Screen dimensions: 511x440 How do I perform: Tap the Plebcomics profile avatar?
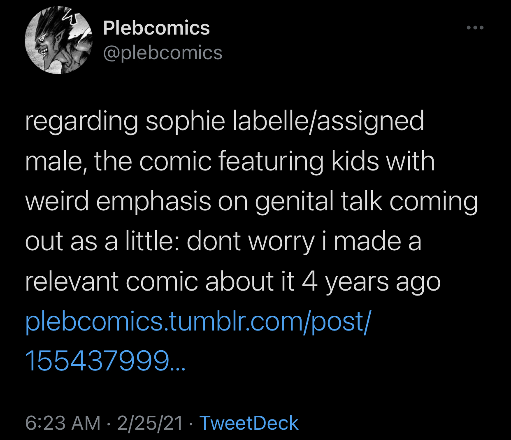[58, 40]
